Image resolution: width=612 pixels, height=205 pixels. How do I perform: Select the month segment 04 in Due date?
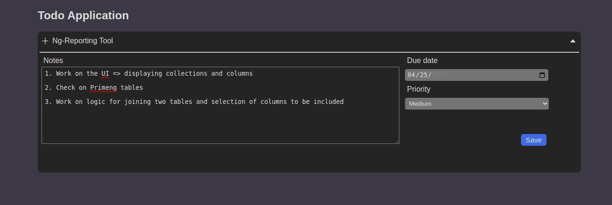coord(411,75)
